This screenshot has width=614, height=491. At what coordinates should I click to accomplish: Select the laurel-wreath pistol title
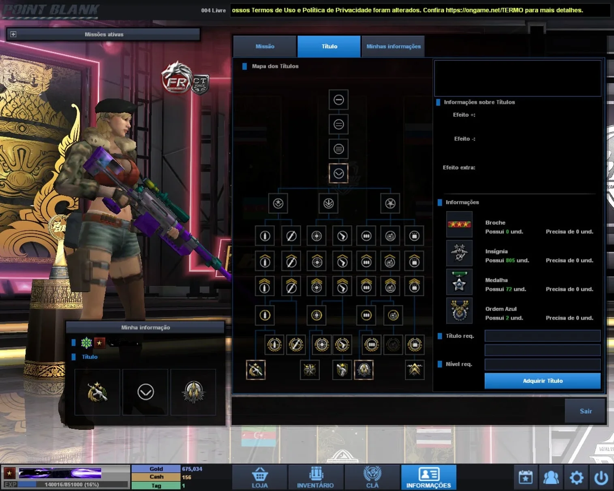point(342,345)
